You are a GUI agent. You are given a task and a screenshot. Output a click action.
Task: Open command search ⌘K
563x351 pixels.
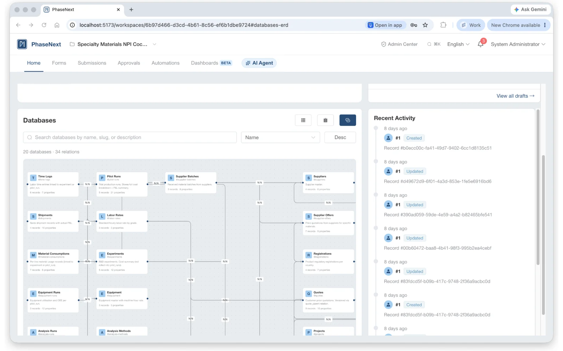434,44
